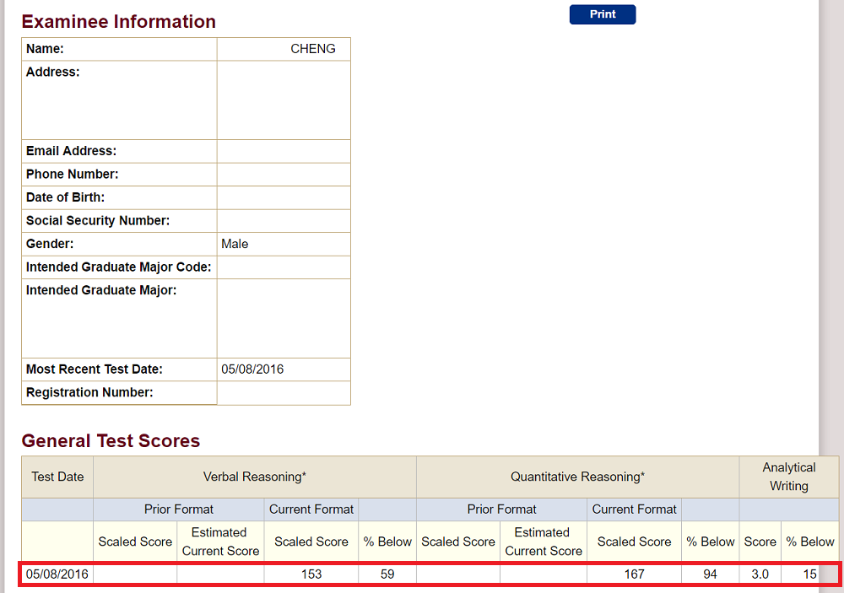Click the Date of Birth: label
The width and height of the screenshot is (844, 593).
[x=65, y=197]
